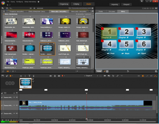Screen dimensions: 159x124
Task: Open the Konfiguruj menu
Action: pyautogui.click(x=20, y=2)
